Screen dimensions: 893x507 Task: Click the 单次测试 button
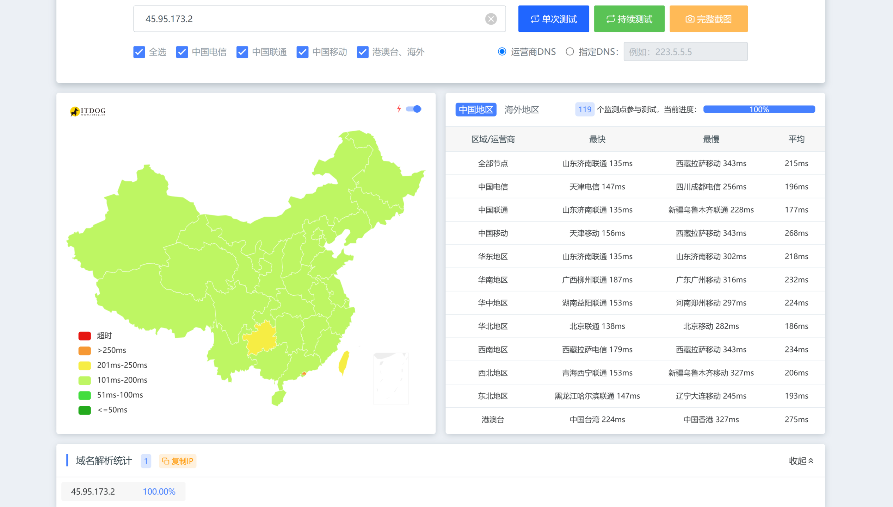[553, 19]
